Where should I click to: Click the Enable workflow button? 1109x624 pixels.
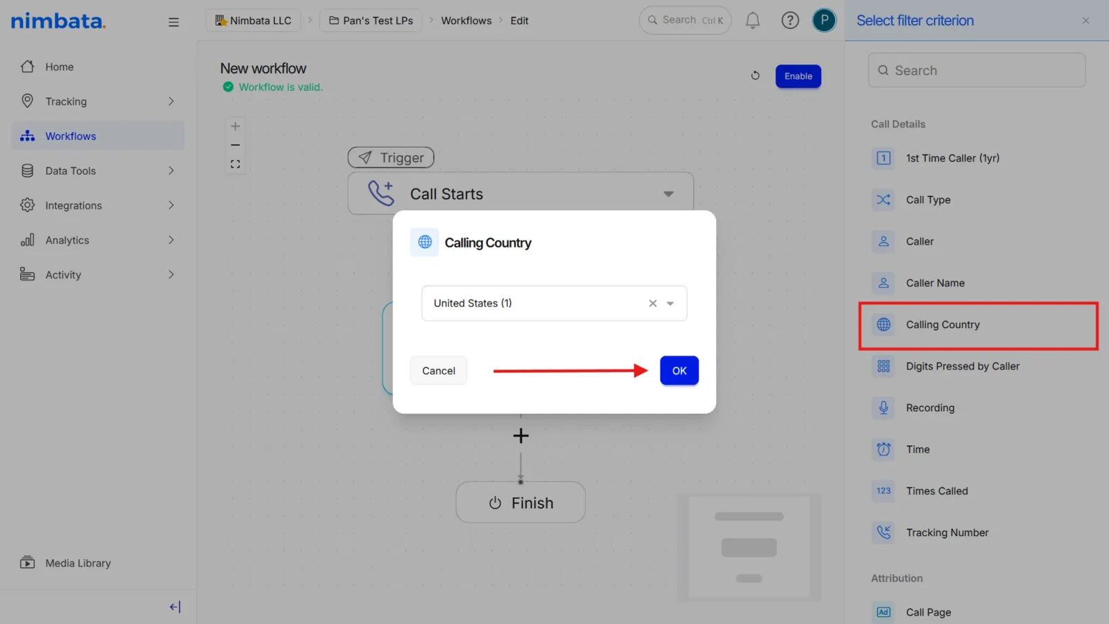tap(798, 76)
